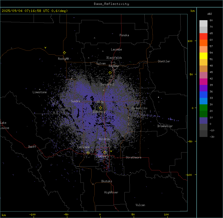223x218 pixels.
Task: Pick the dark green 20-10 dBZ swatch
Action: coord(203,114)
